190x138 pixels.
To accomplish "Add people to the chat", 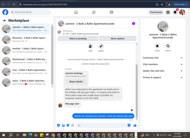I will click(90, 46).
